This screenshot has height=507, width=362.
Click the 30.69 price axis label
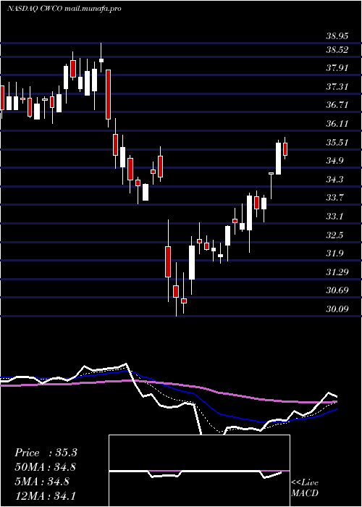click(x=337, y=290)
